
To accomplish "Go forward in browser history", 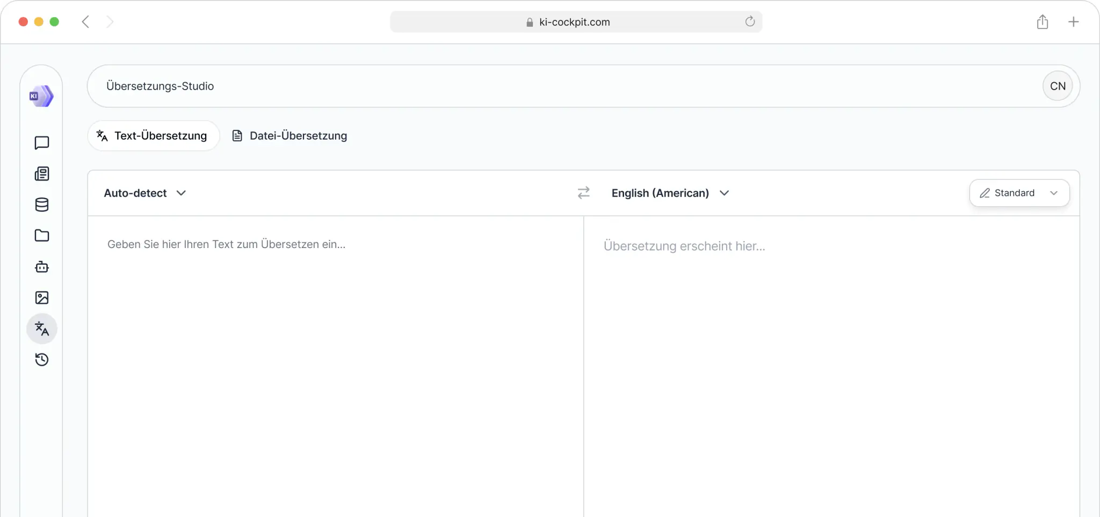I will (x=110, y=21).
